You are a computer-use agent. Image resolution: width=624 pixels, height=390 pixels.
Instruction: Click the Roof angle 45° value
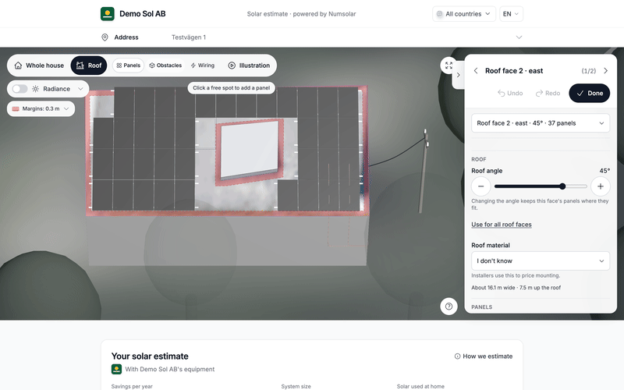point(604,171)
